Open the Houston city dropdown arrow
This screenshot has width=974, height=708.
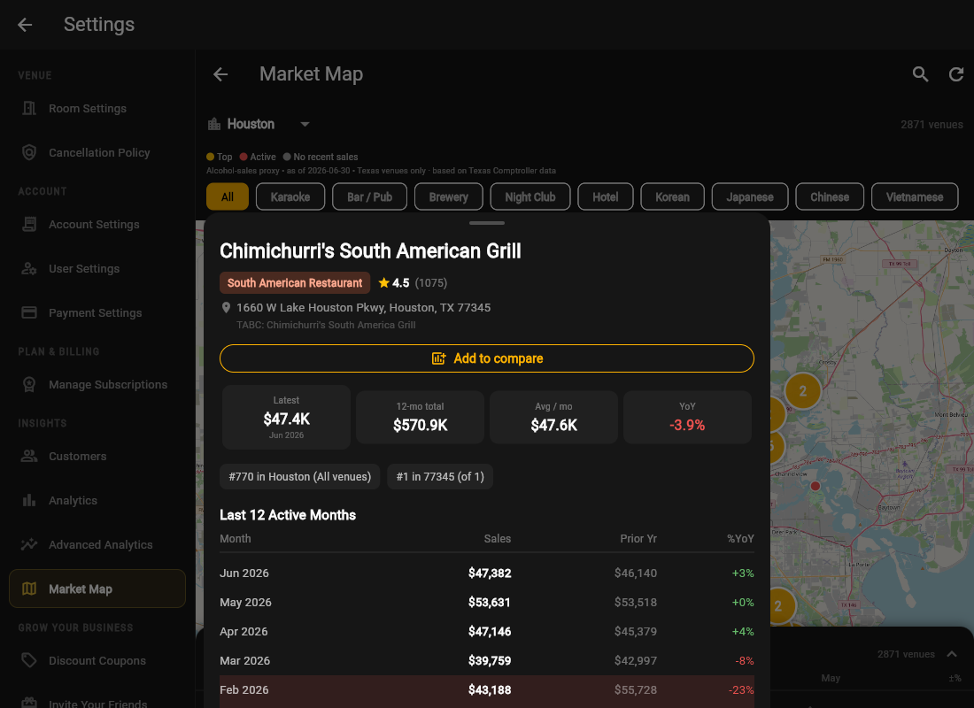point(305,124)
